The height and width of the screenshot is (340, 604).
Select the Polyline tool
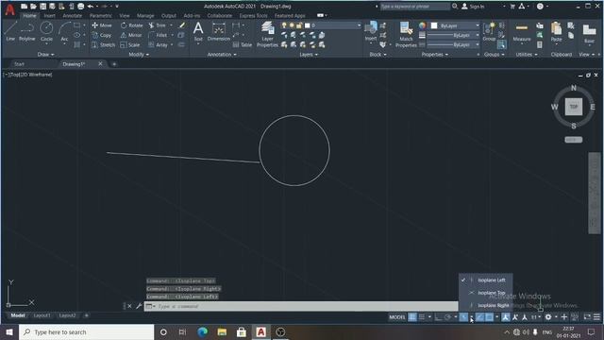[27, 31]
